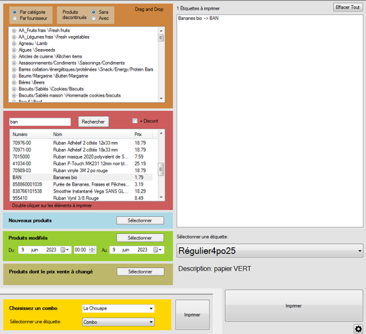366x334 pixels.
Task: Click the search field containing ban
Action: click(x=40, y=122)
